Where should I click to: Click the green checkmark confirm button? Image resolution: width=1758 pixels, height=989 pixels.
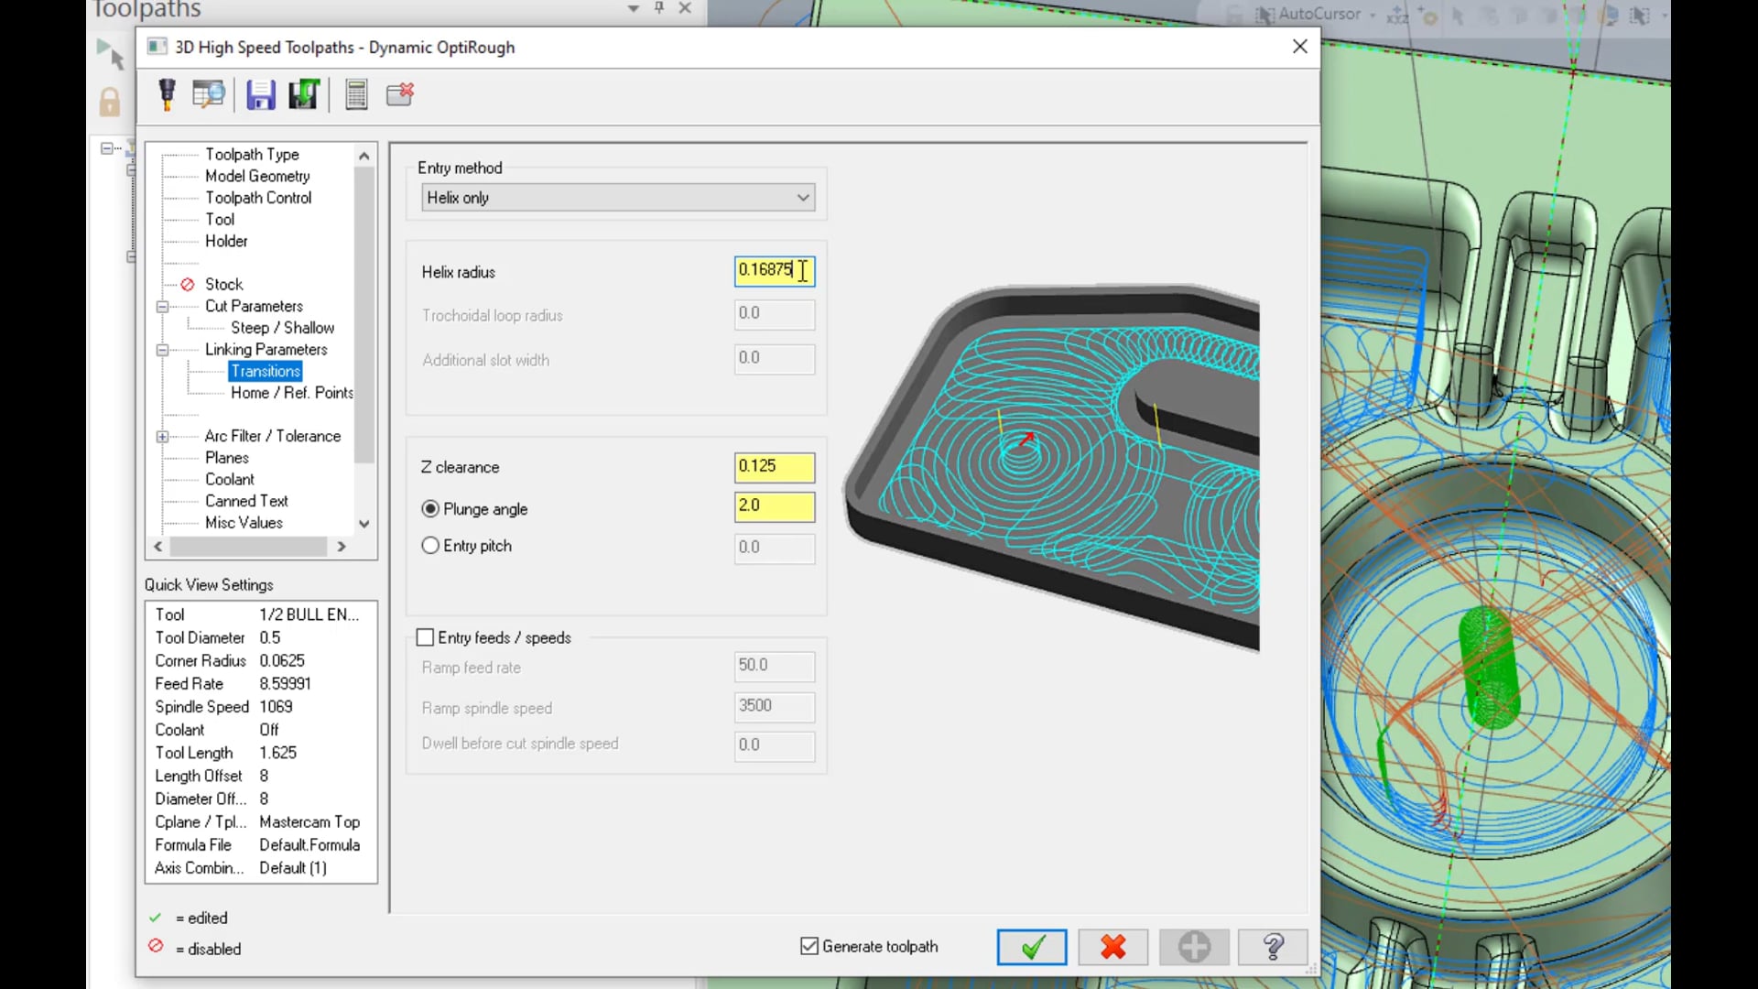click(x=1032, y=947)
